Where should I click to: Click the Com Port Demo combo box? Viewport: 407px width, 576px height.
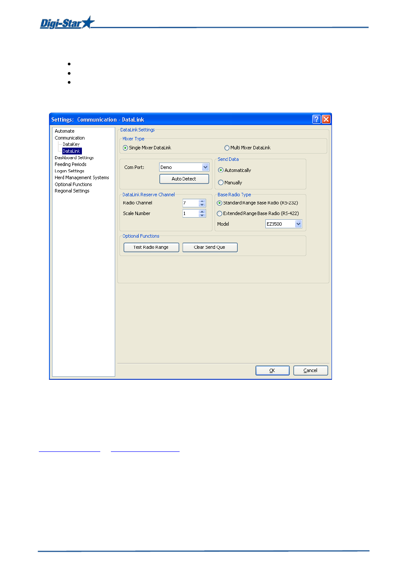(x=184, y=167)
